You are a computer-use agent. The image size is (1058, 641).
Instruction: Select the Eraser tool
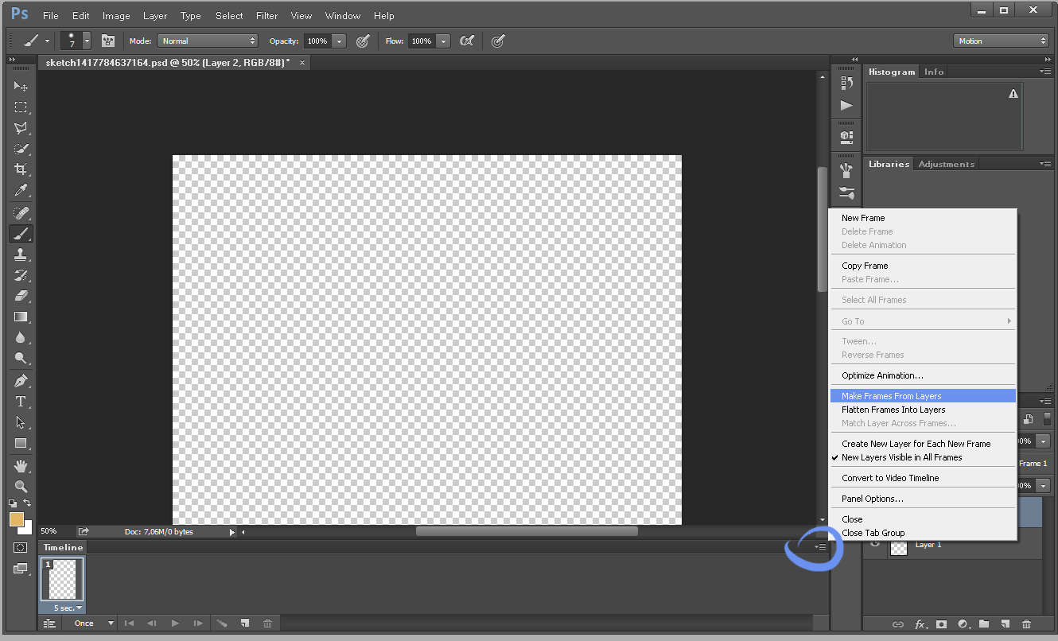coord(21,296)
